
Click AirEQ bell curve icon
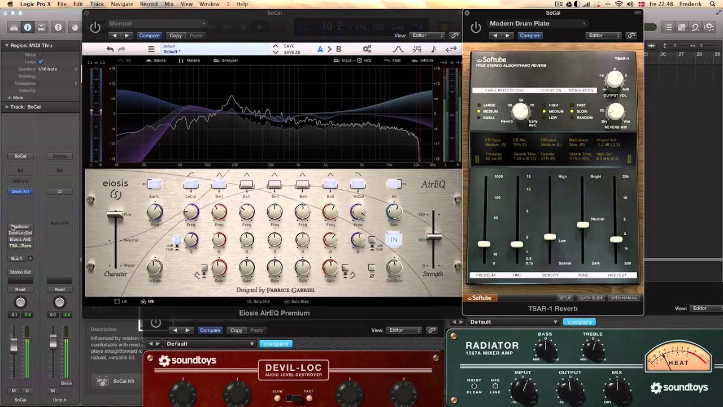point(398,49)
